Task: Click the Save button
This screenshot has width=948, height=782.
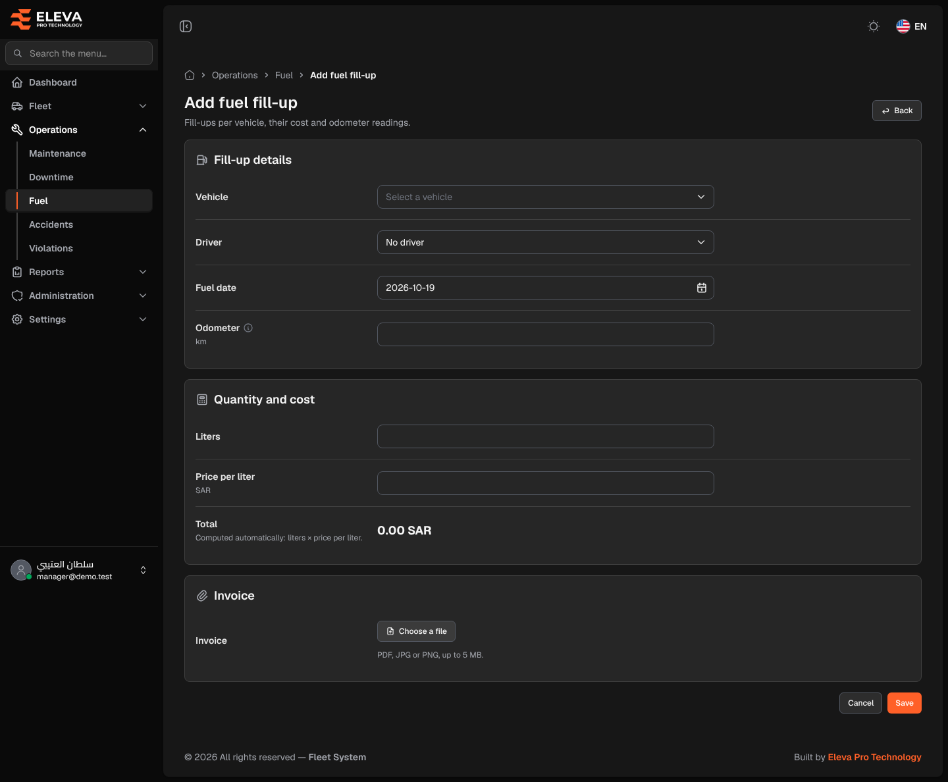Action: click(x=905, y=703)
